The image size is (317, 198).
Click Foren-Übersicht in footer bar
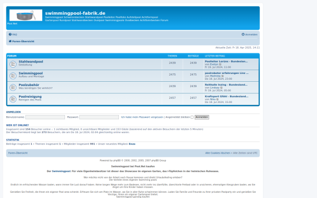[x=18, y=153]
